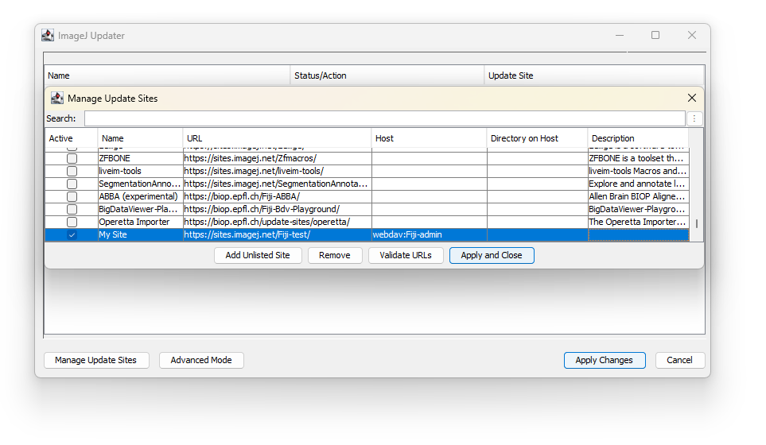Image resolution: width=766 pixels, height=445 pixels.
Task: Click Validate URLs button
Action: coord(406,255)
